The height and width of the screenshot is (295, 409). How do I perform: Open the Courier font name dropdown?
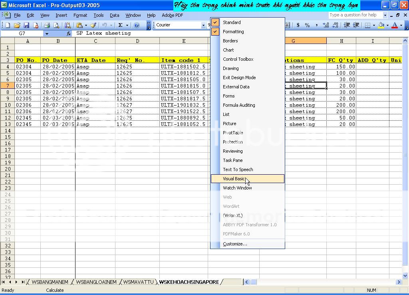point(203,25)
